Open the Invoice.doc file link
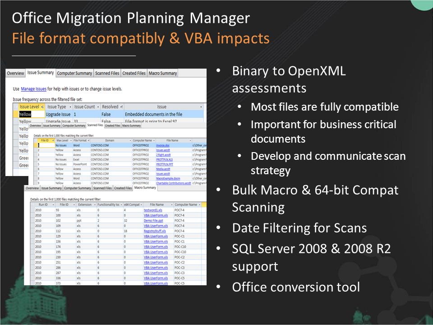433x325 pixels. pos(163,145)
